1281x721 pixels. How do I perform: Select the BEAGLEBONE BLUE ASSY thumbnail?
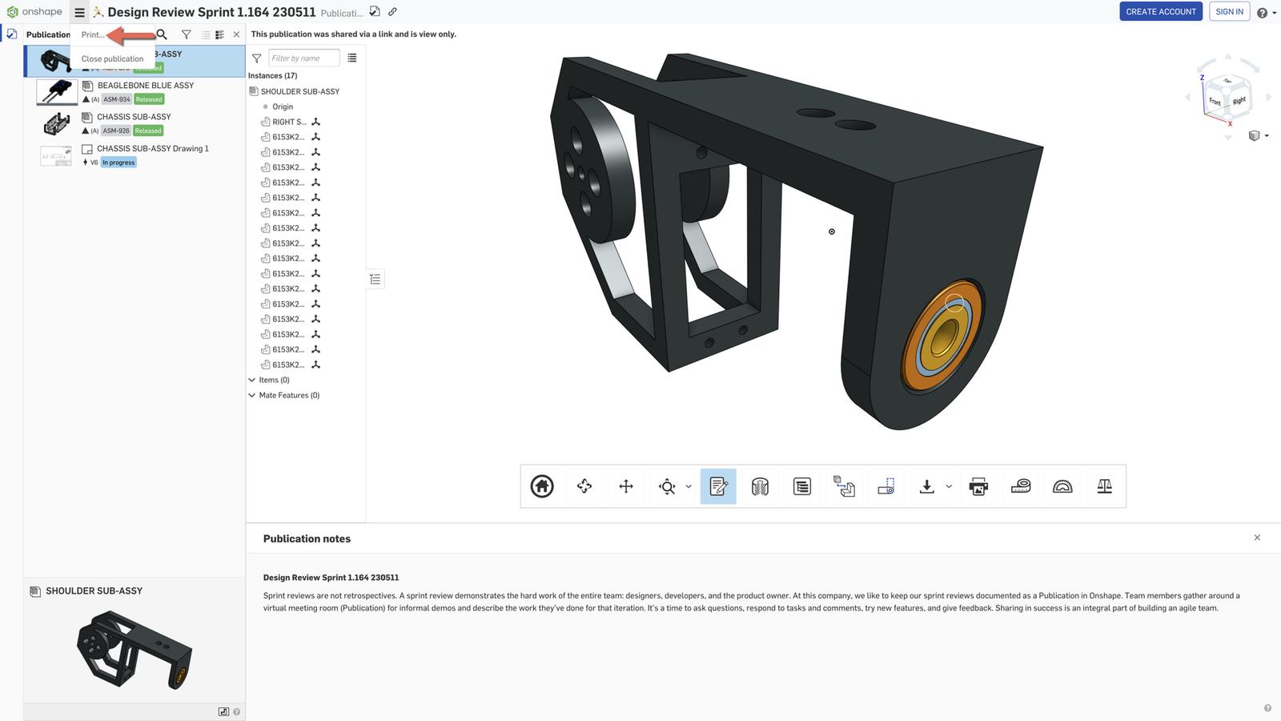56,92
